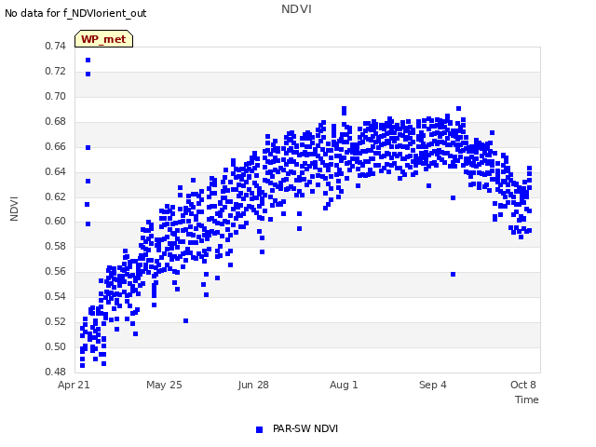Click the 0.66 y-axis value
Image resolution: width=596 pixels, height=447 pixels.
[55, 146]
